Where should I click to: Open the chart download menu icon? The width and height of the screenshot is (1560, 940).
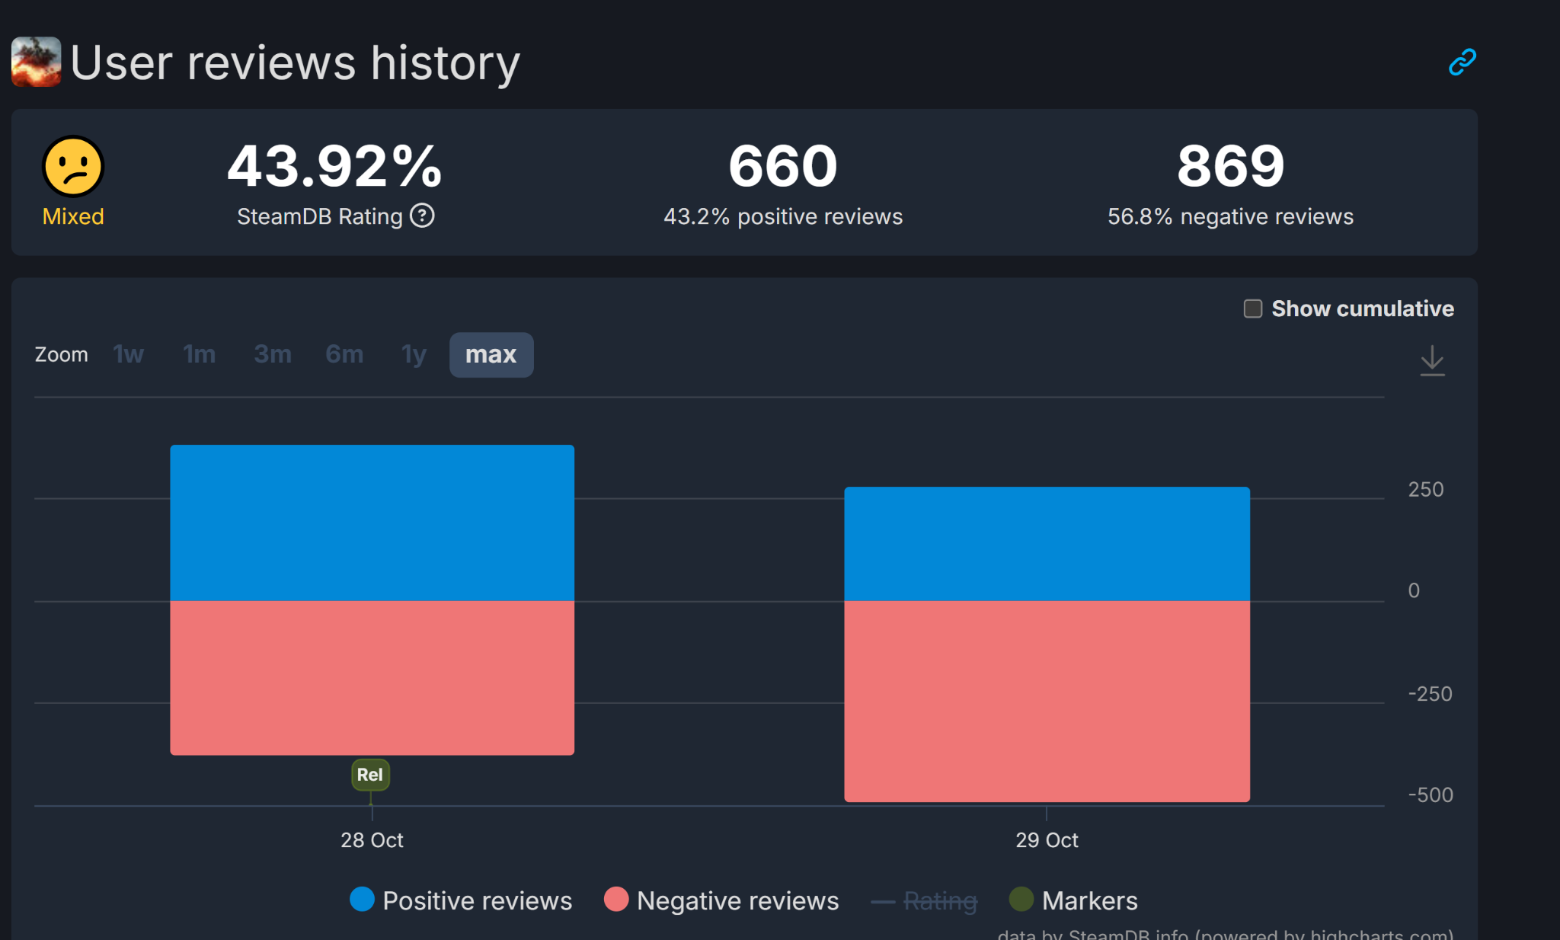[x=1431, y=360]
